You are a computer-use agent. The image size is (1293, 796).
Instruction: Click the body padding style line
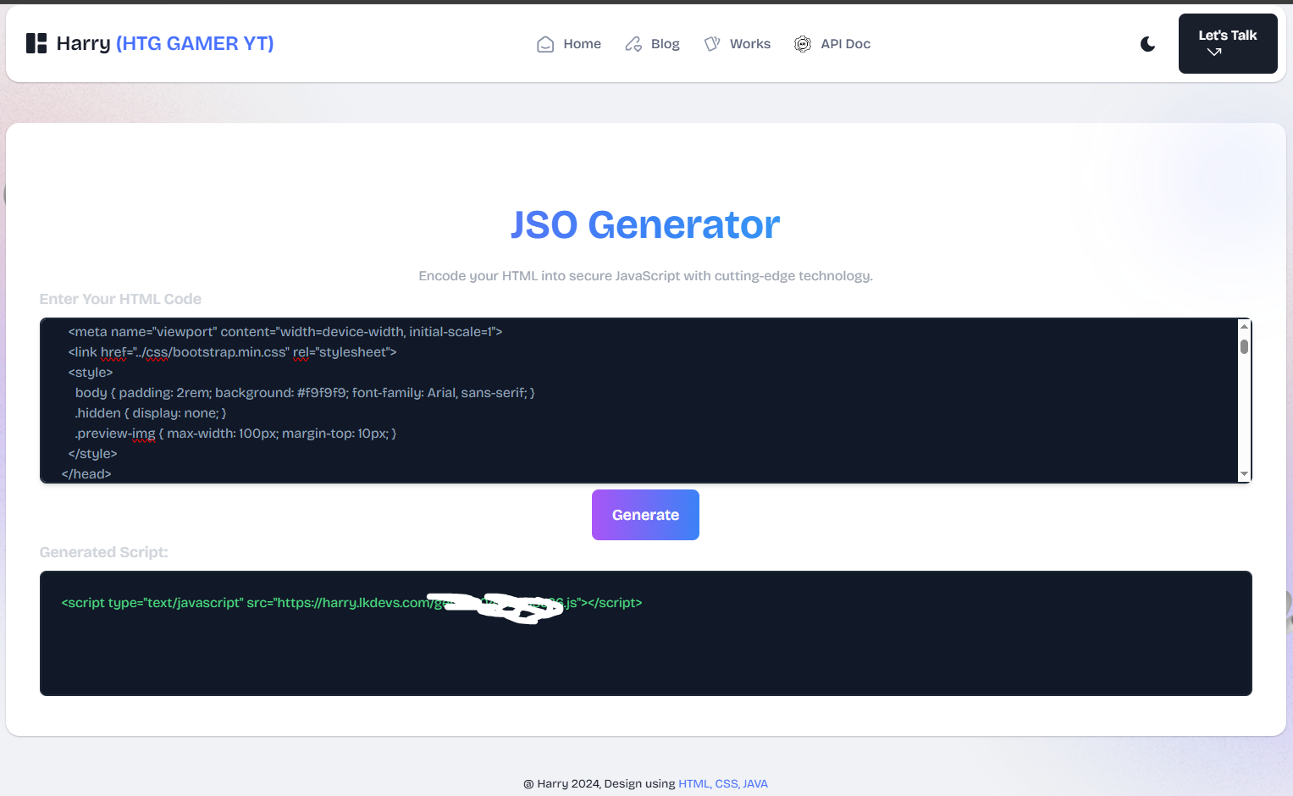305,393
